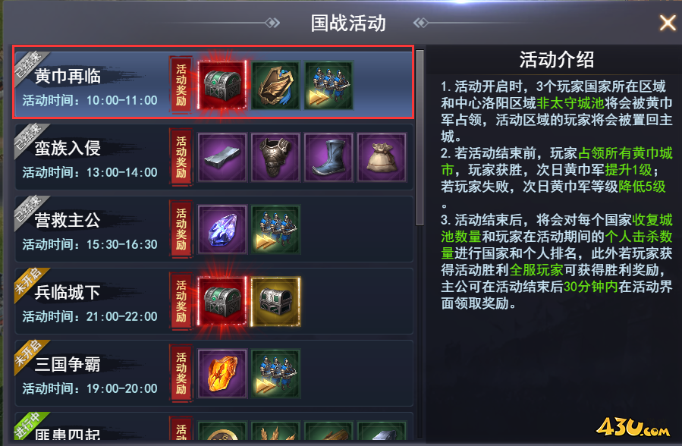Click the red treasure chest reward in 黄巾再临

click(222, 85)
